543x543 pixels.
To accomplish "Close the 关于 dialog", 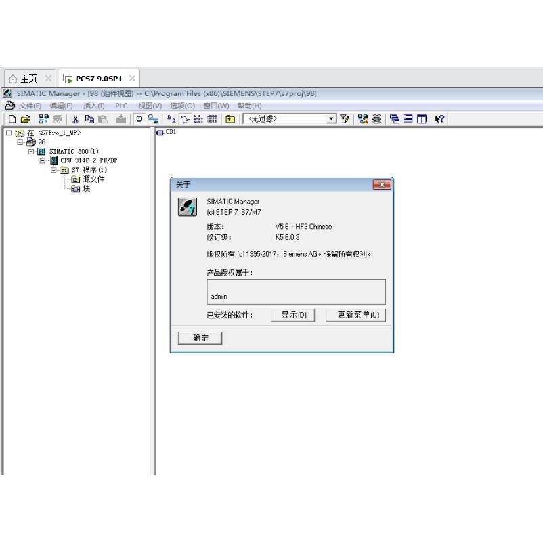I will pyautogui.click(x=382, y=185).
